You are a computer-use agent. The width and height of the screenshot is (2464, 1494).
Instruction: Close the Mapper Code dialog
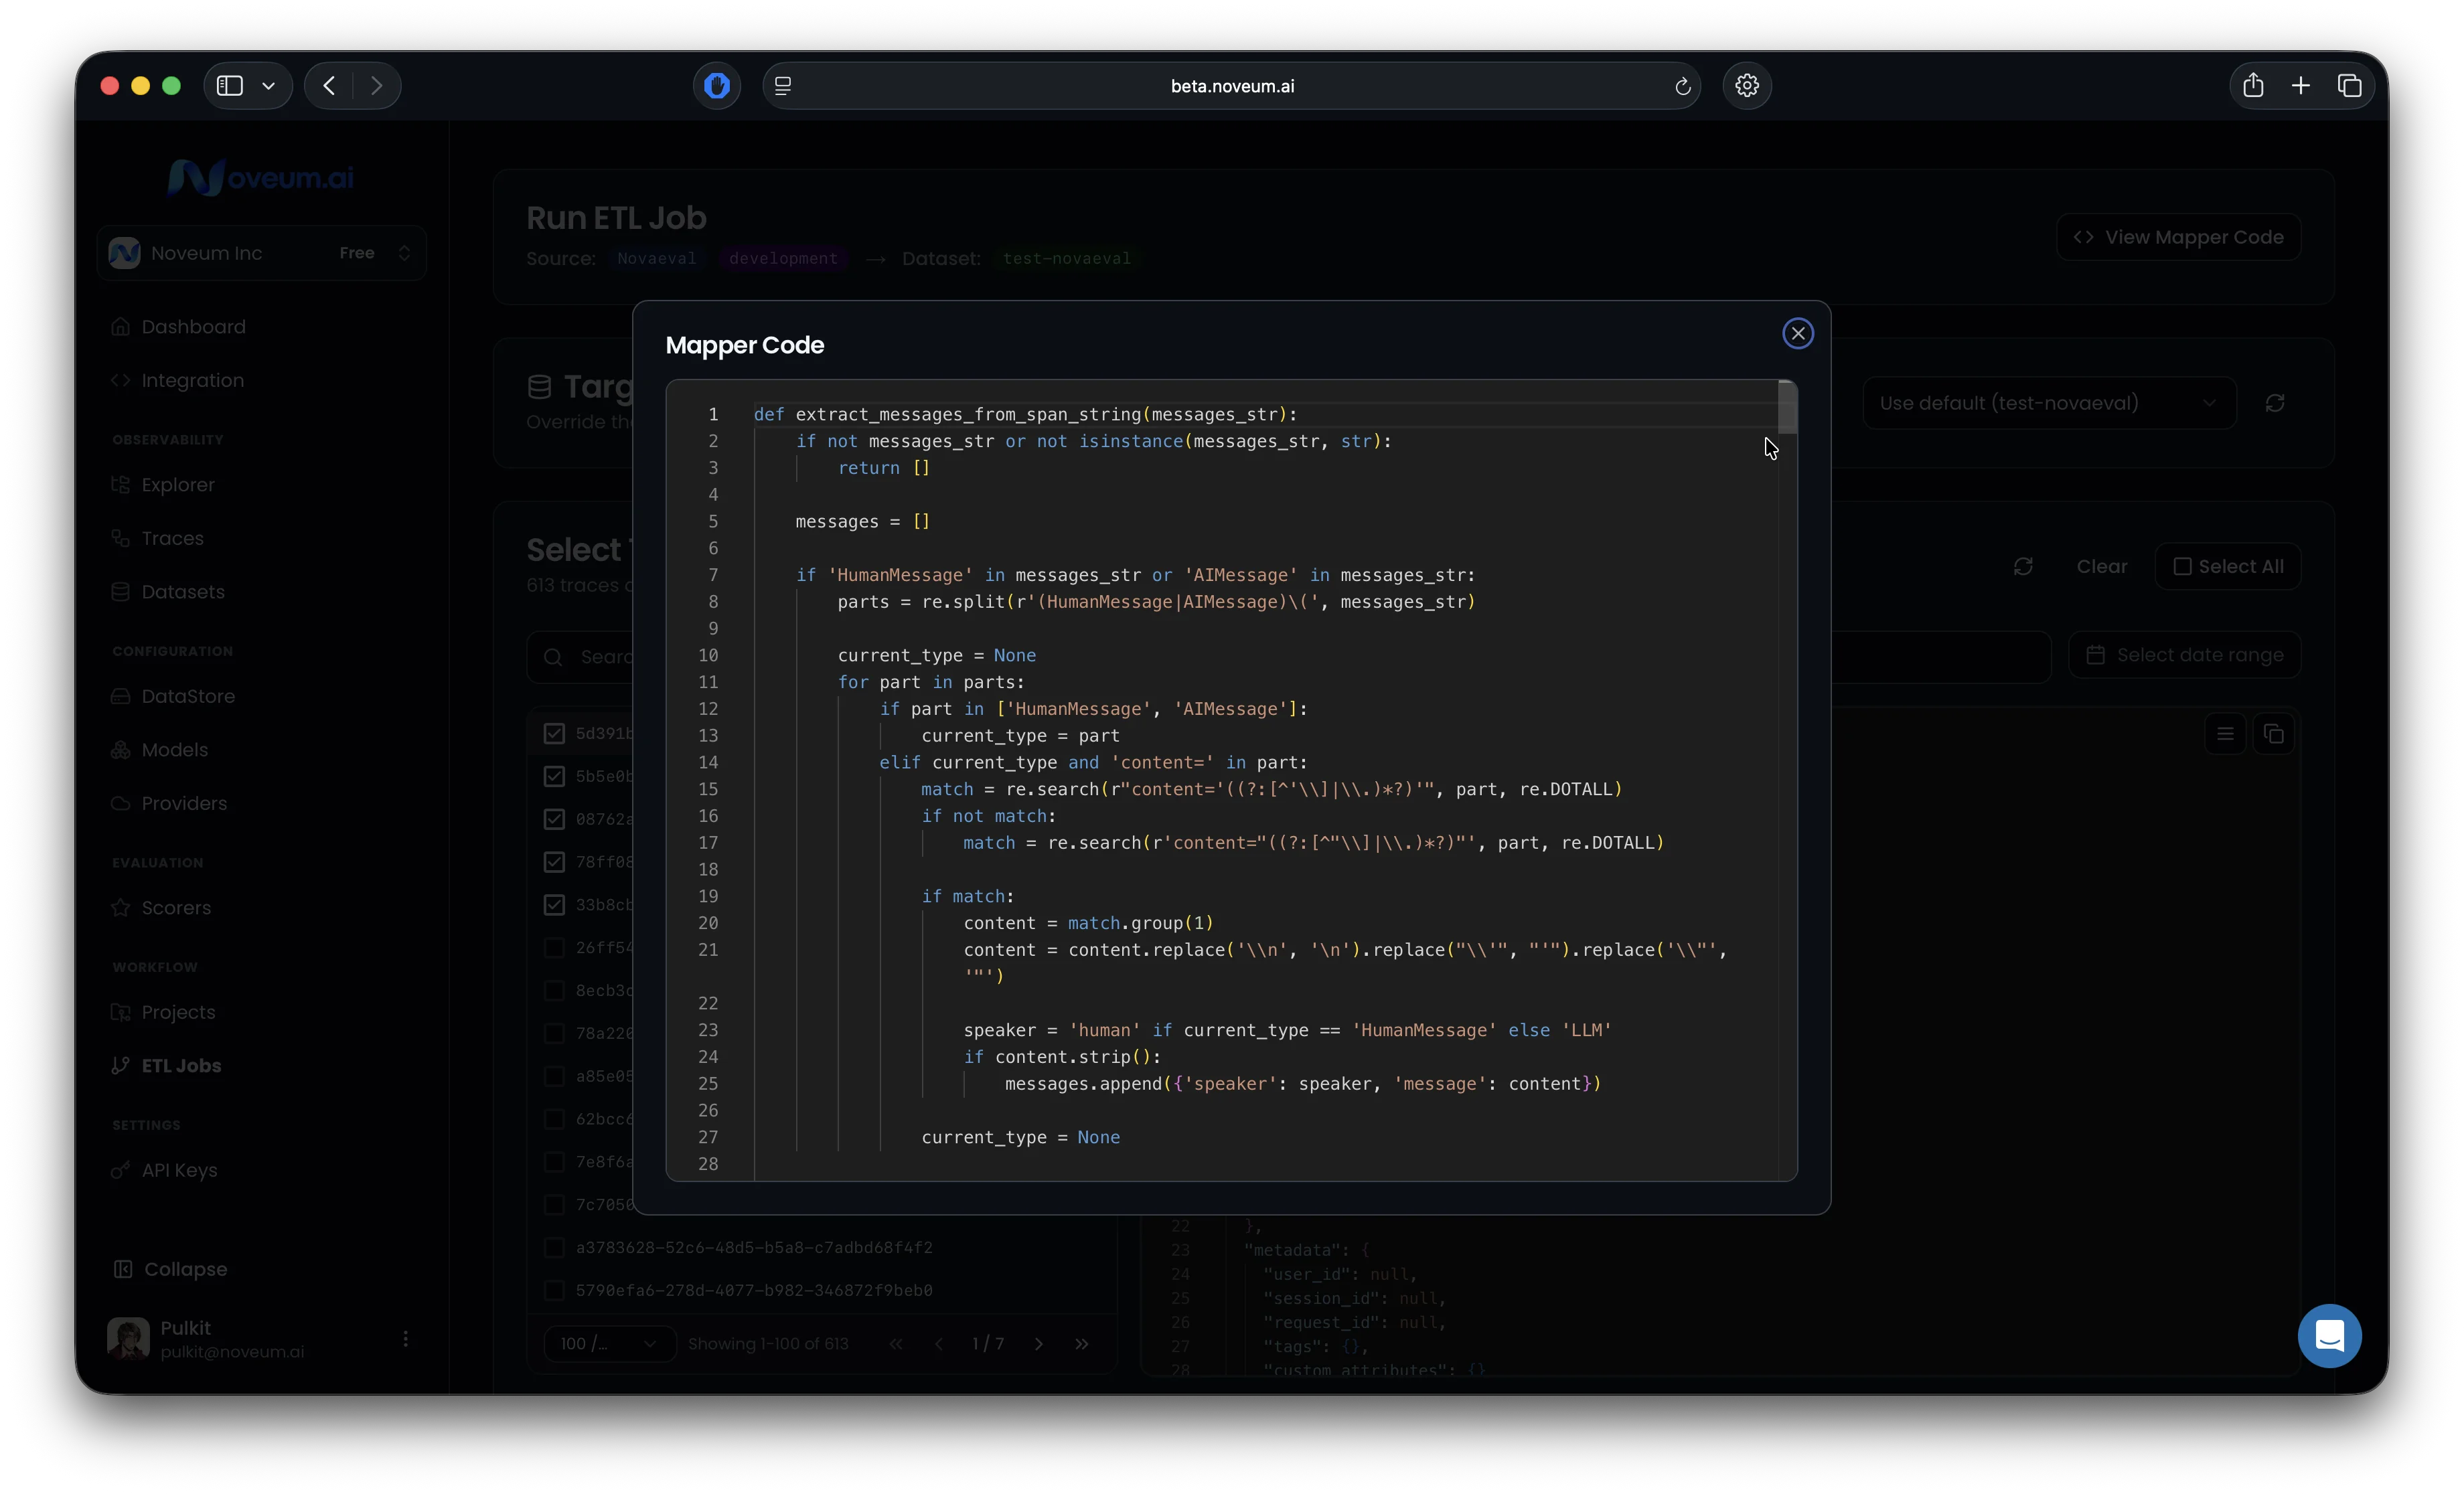[x=1797, y=333]
